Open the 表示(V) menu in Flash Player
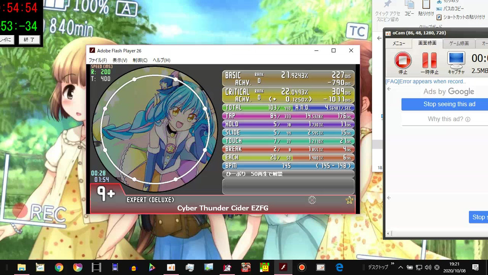This screenshot has height=275, width=488. pos(120,60)
